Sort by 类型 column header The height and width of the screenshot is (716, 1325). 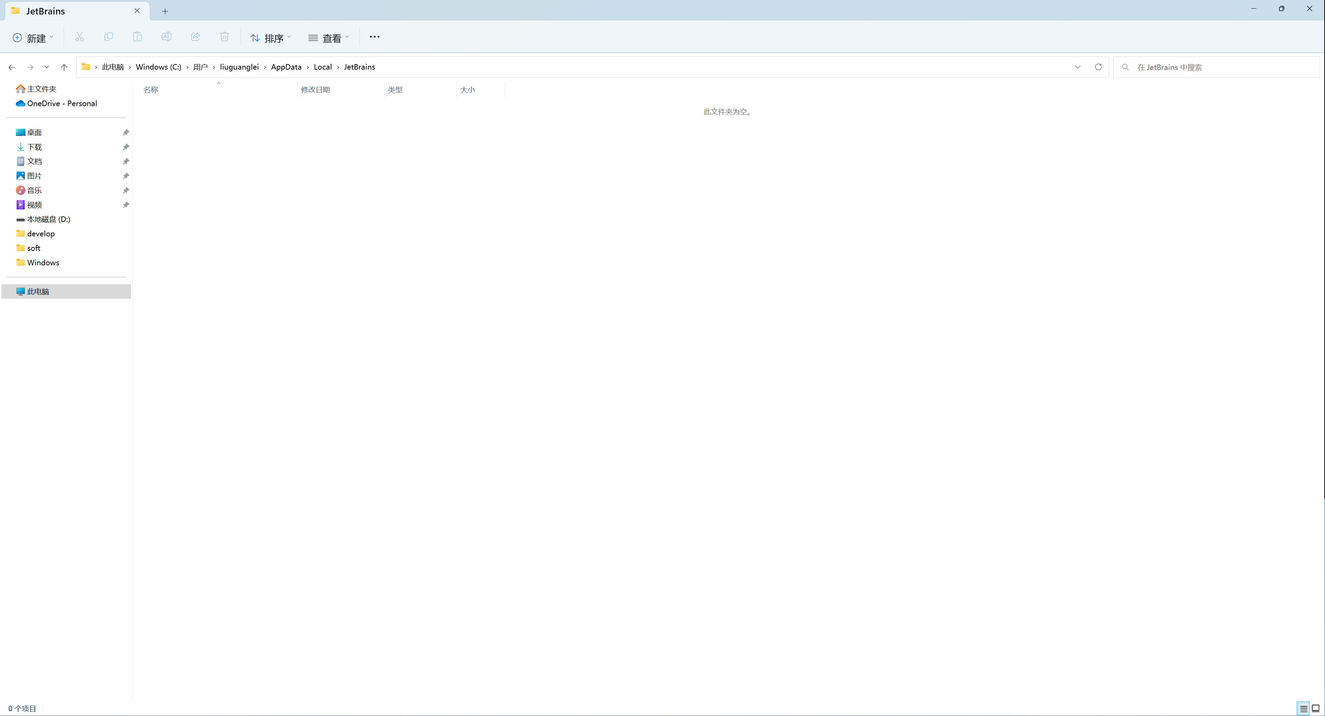coord(420,90)
